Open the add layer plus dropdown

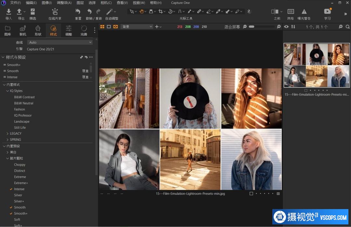click(158, 27)
